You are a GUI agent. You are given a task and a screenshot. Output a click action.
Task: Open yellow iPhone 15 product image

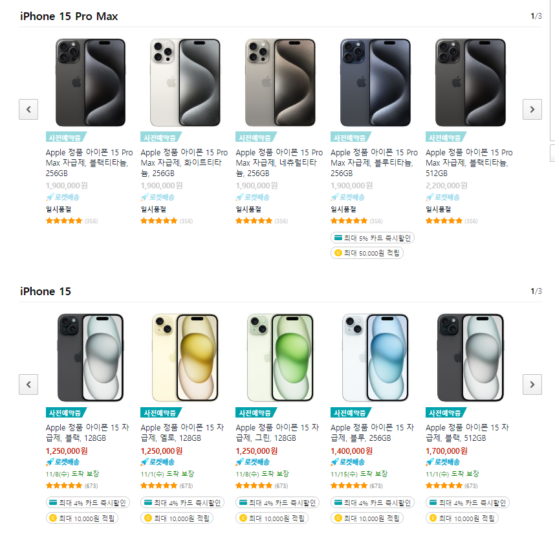[185, 357]
